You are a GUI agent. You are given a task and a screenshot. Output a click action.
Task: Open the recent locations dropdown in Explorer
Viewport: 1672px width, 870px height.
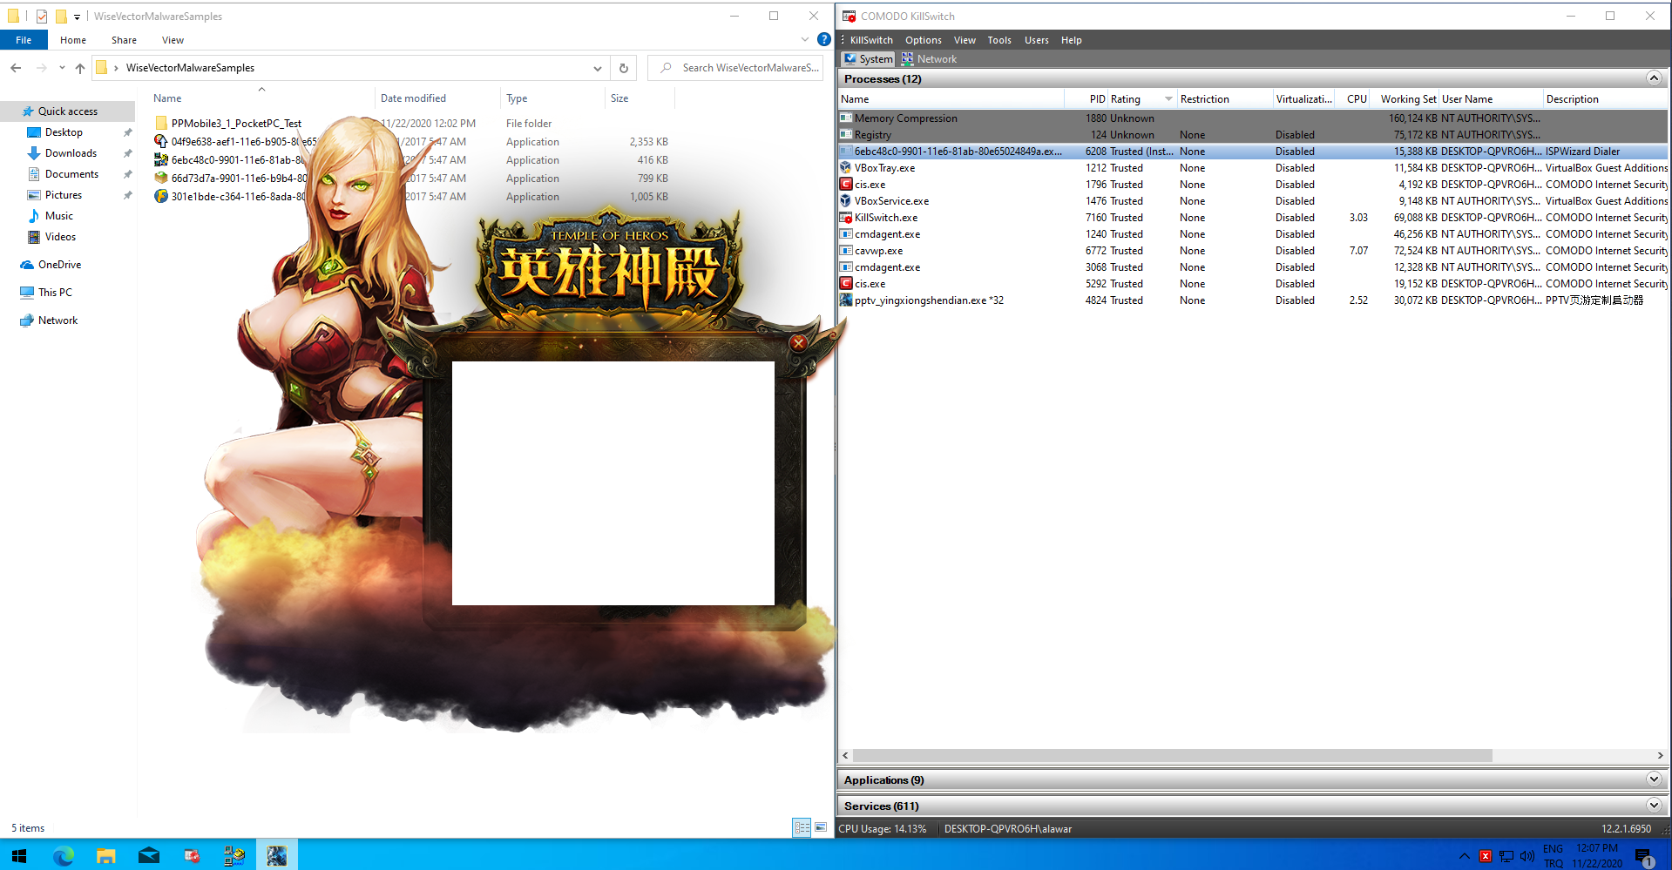tap(62, 68)
